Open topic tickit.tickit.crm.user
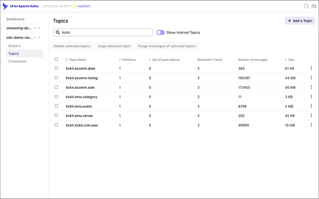The image size is (319, 199). click(x=82, y=125)
